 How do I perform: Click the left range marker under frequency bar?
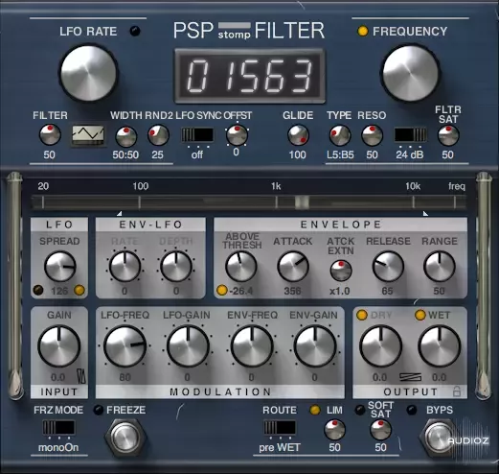click(120, 213)
